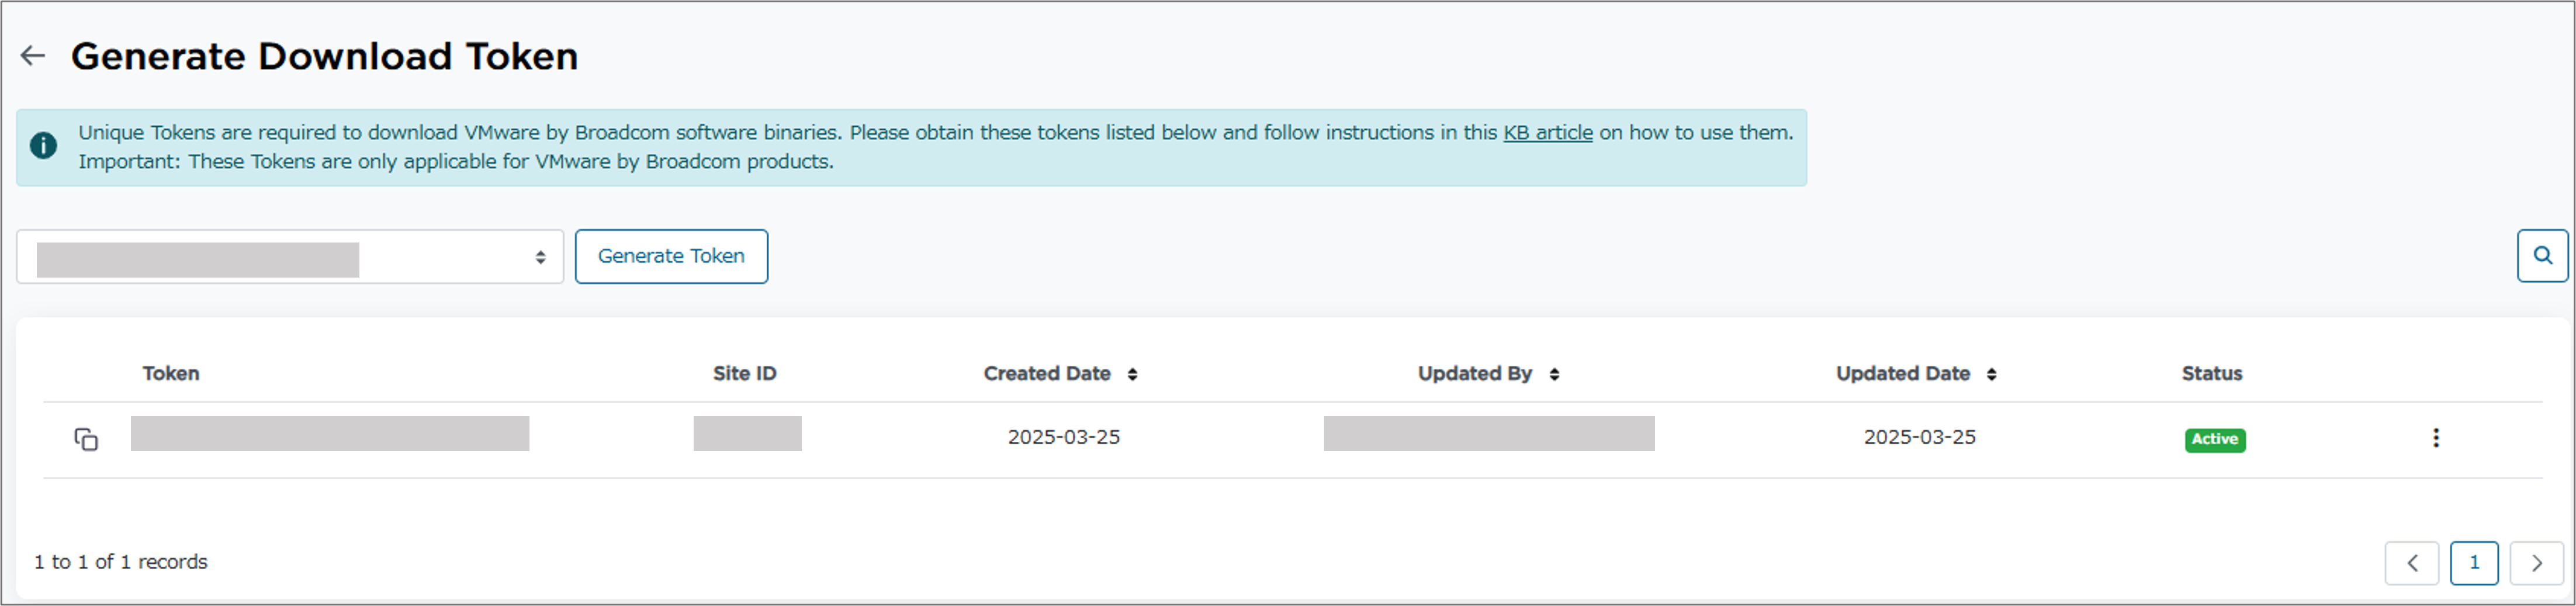2576x606 pixels.
Task: Sort by Updated Date arrows
Action: [1992, 374]
